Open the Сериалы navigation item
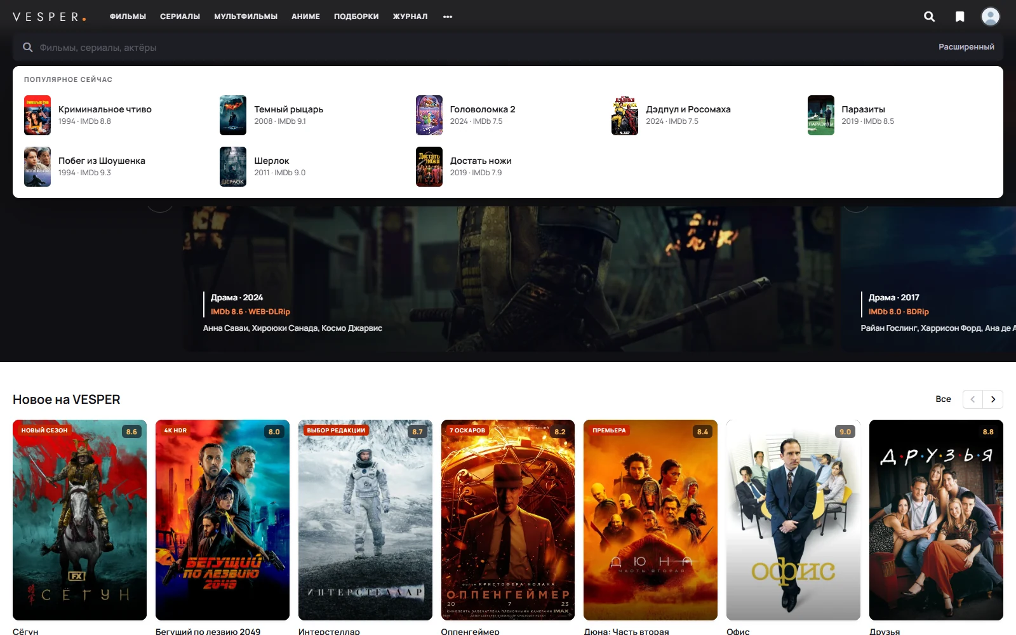Screen dimensions: 1016x635 180,17
